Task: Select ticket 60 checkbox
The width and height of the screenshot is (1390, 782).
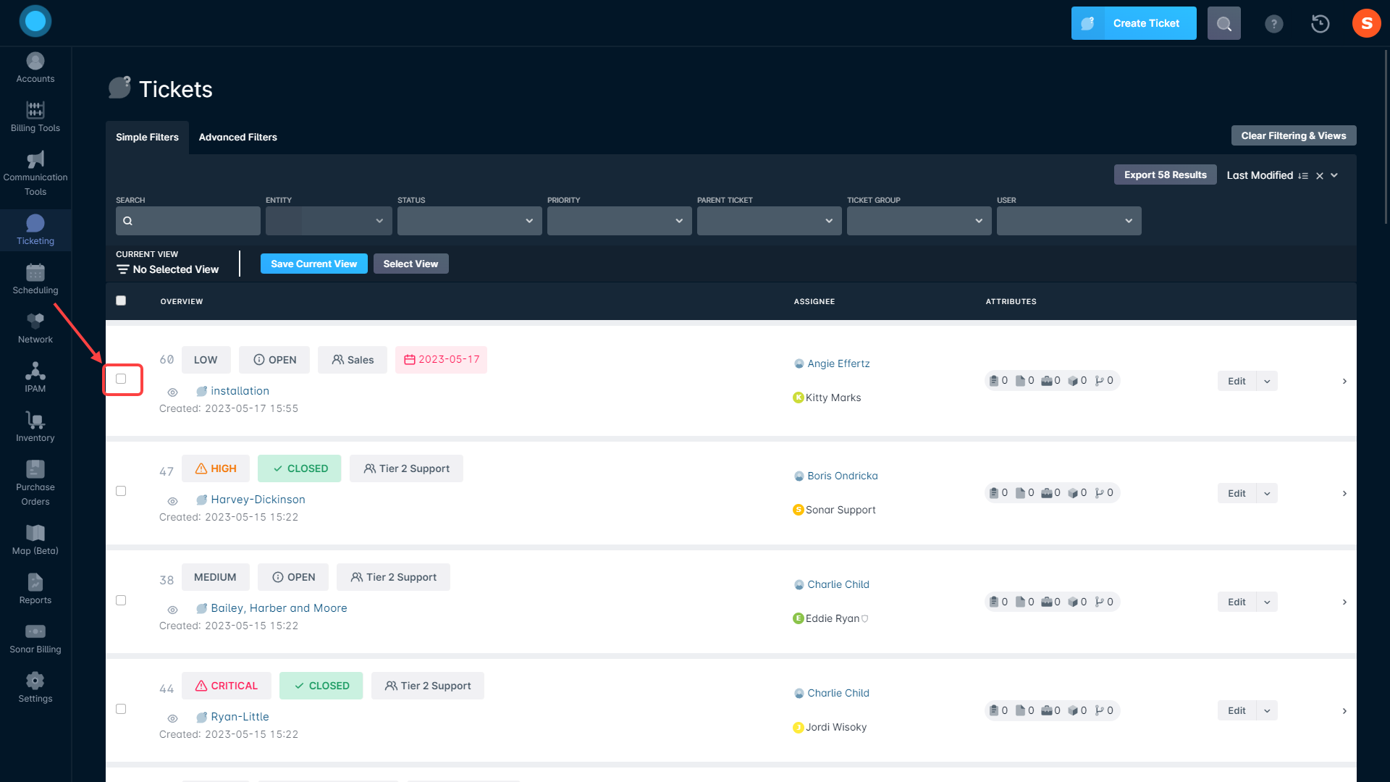Action: coord(121,379)
